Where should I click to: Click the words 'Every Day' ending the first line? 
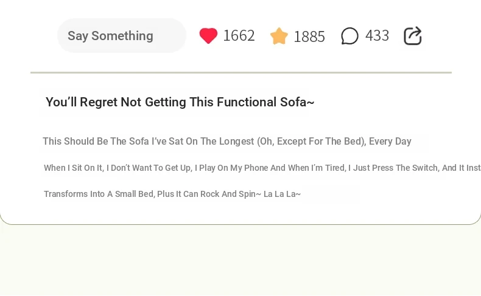coord(390,142)
